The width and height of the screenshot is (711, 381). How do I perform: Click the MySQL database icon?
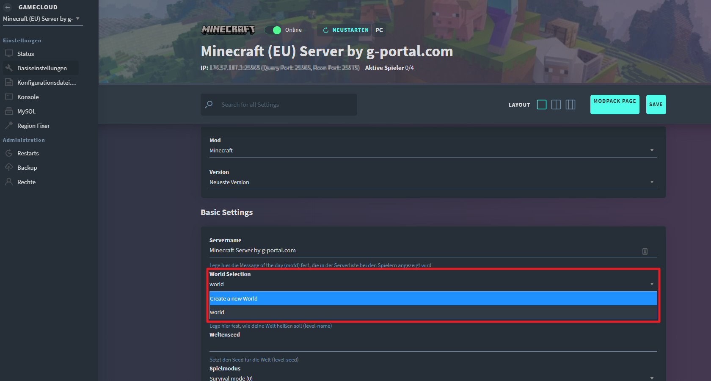(9, 111)
